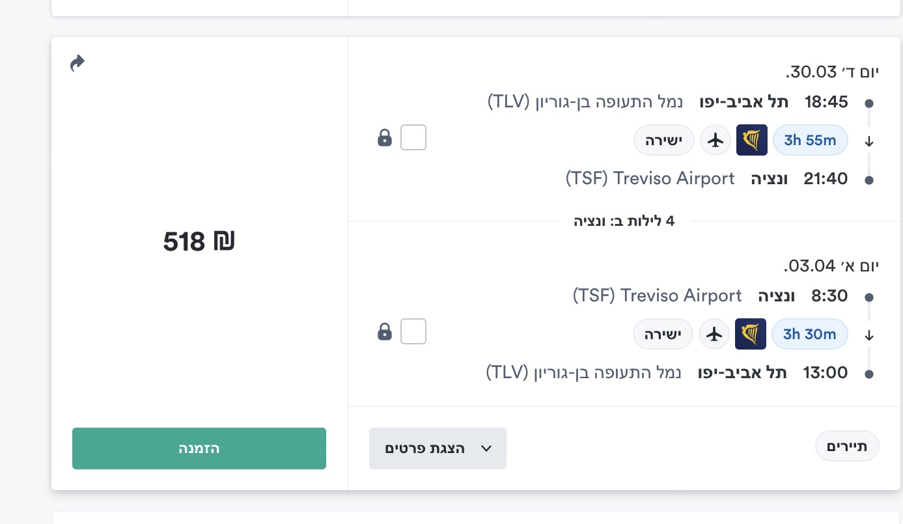Click ישירה badge on return flight
This screenshot has height=524, width=903.
tap(663, 334)
